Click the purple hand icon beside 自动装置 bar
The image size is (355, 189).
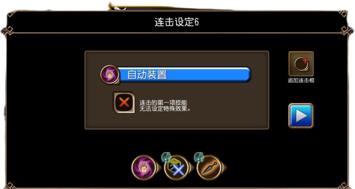pos(110,74)
